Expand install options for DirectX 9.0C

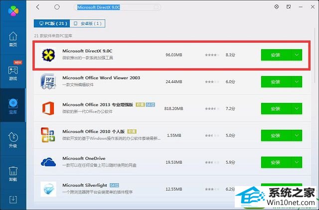297,55
